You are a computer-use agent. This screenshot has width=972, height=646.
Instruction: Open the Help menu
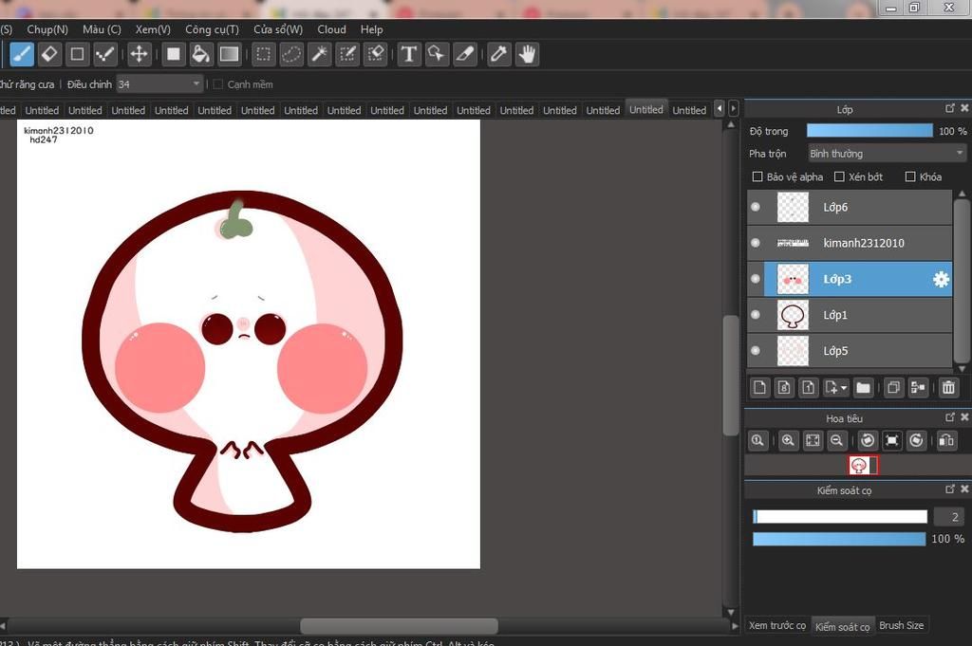coord(372,29)
